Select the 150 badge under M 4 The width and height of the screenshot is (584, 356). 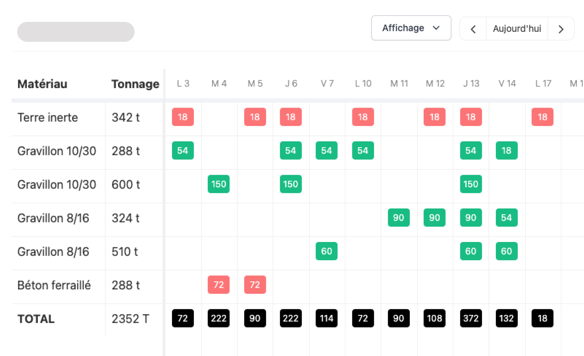(218, 184)
